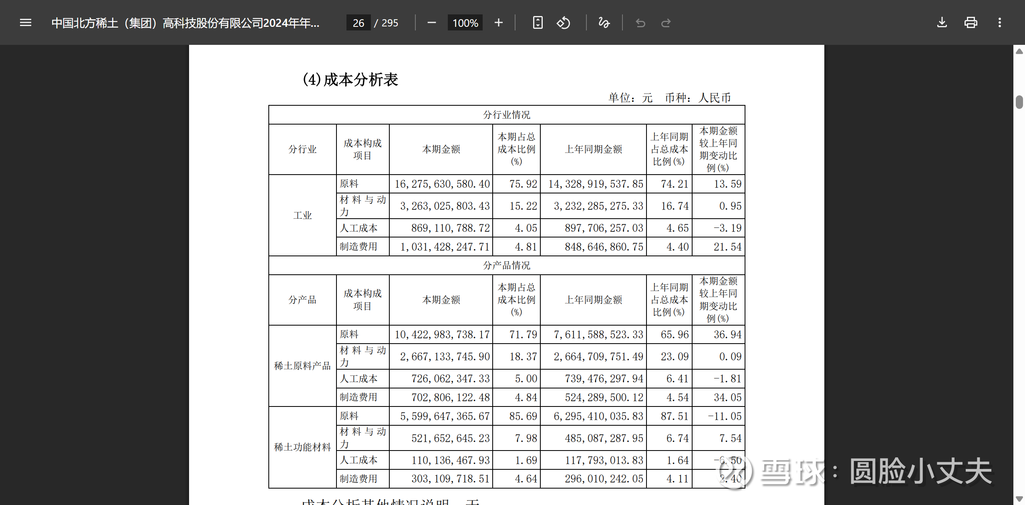1025x505 pixels.
Task: Click the percentage 85.69
Action: 523,416
